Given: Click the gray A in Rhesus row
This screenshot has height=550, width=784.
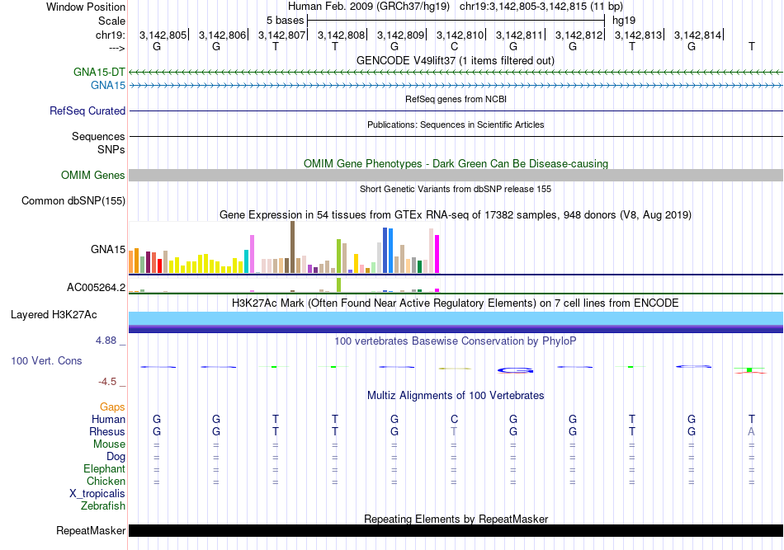Looking at the screenshot, I should [x=751, y=431].
